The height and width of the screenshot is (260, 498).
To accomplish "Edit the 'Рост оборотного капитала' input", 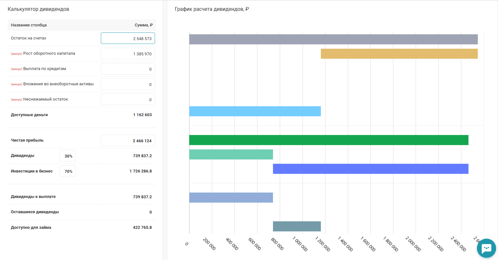I will tap(128, 54).
